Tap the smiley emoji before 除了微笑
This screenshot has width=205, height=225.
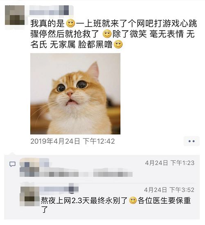coord(107,34)
